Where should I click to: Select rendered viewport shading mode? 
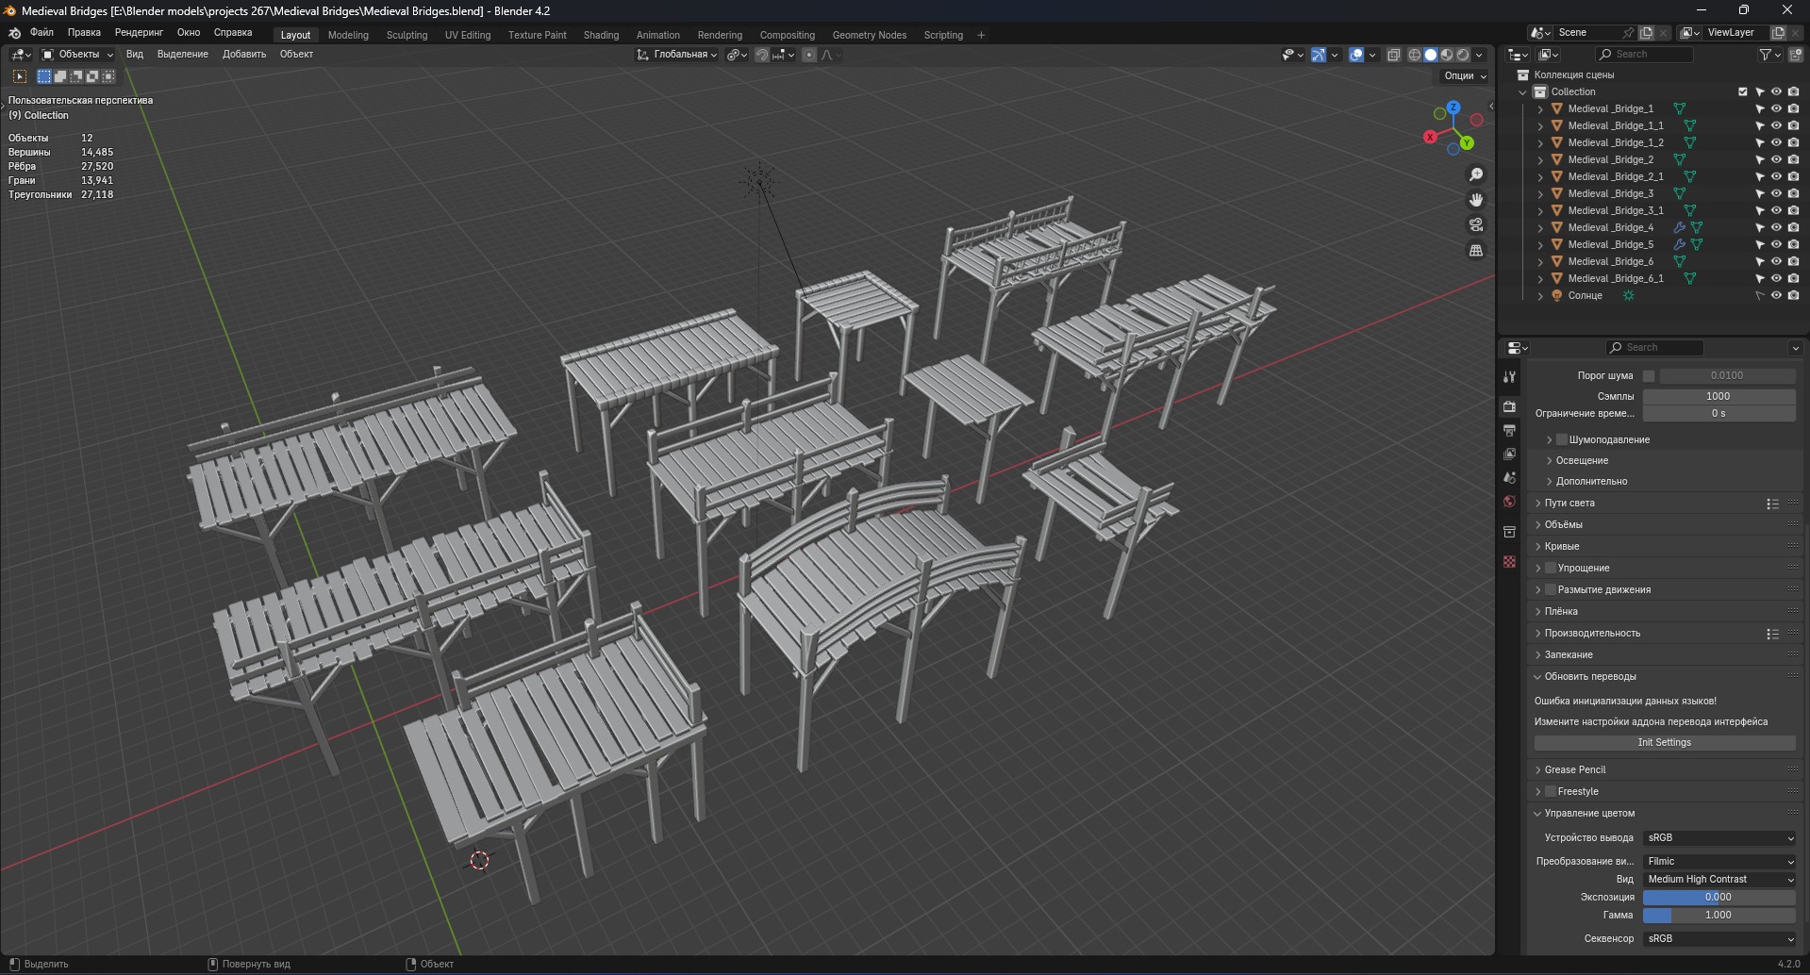pyautogui.click(x=1463, y=55)
